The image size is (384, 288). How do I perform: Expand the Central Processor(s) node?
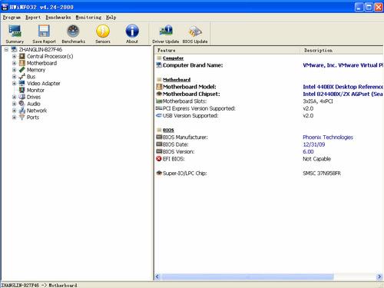(15, 56)
